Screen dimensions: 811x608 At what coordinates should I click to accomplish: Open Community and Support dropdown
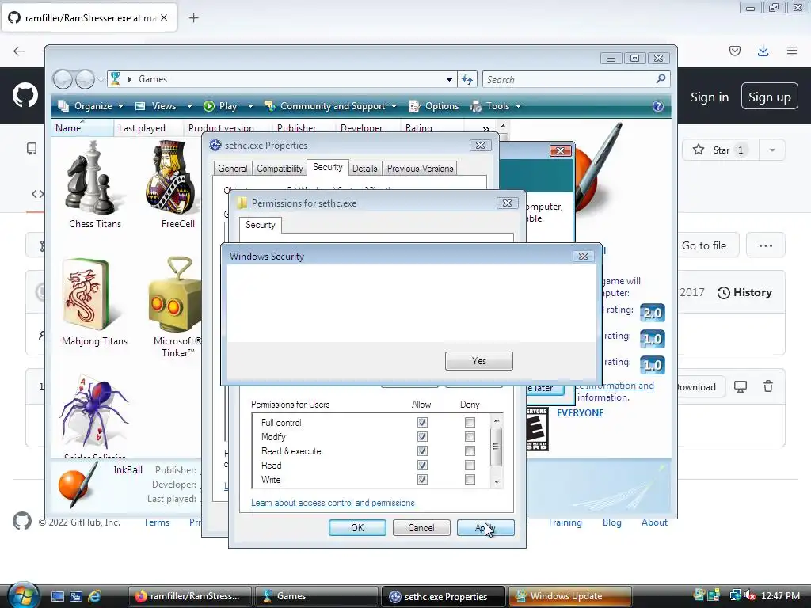[x=331, y=106]
